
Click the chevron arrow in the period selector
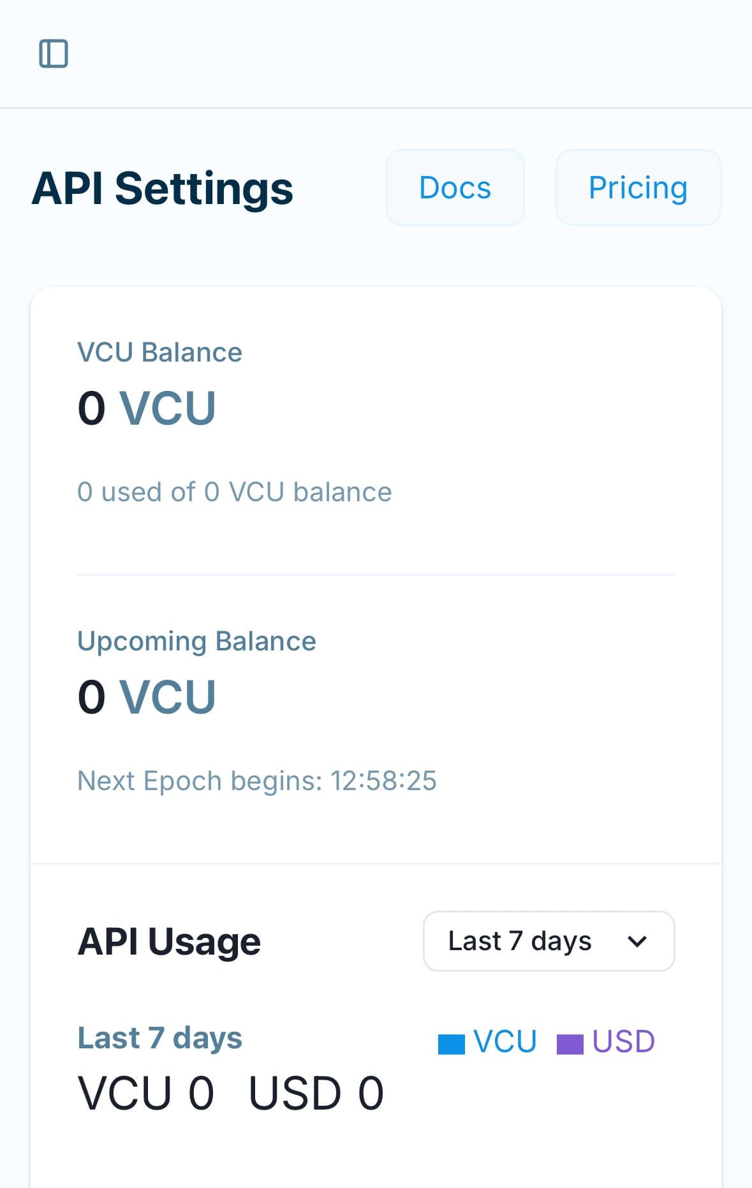click(637, 941)
